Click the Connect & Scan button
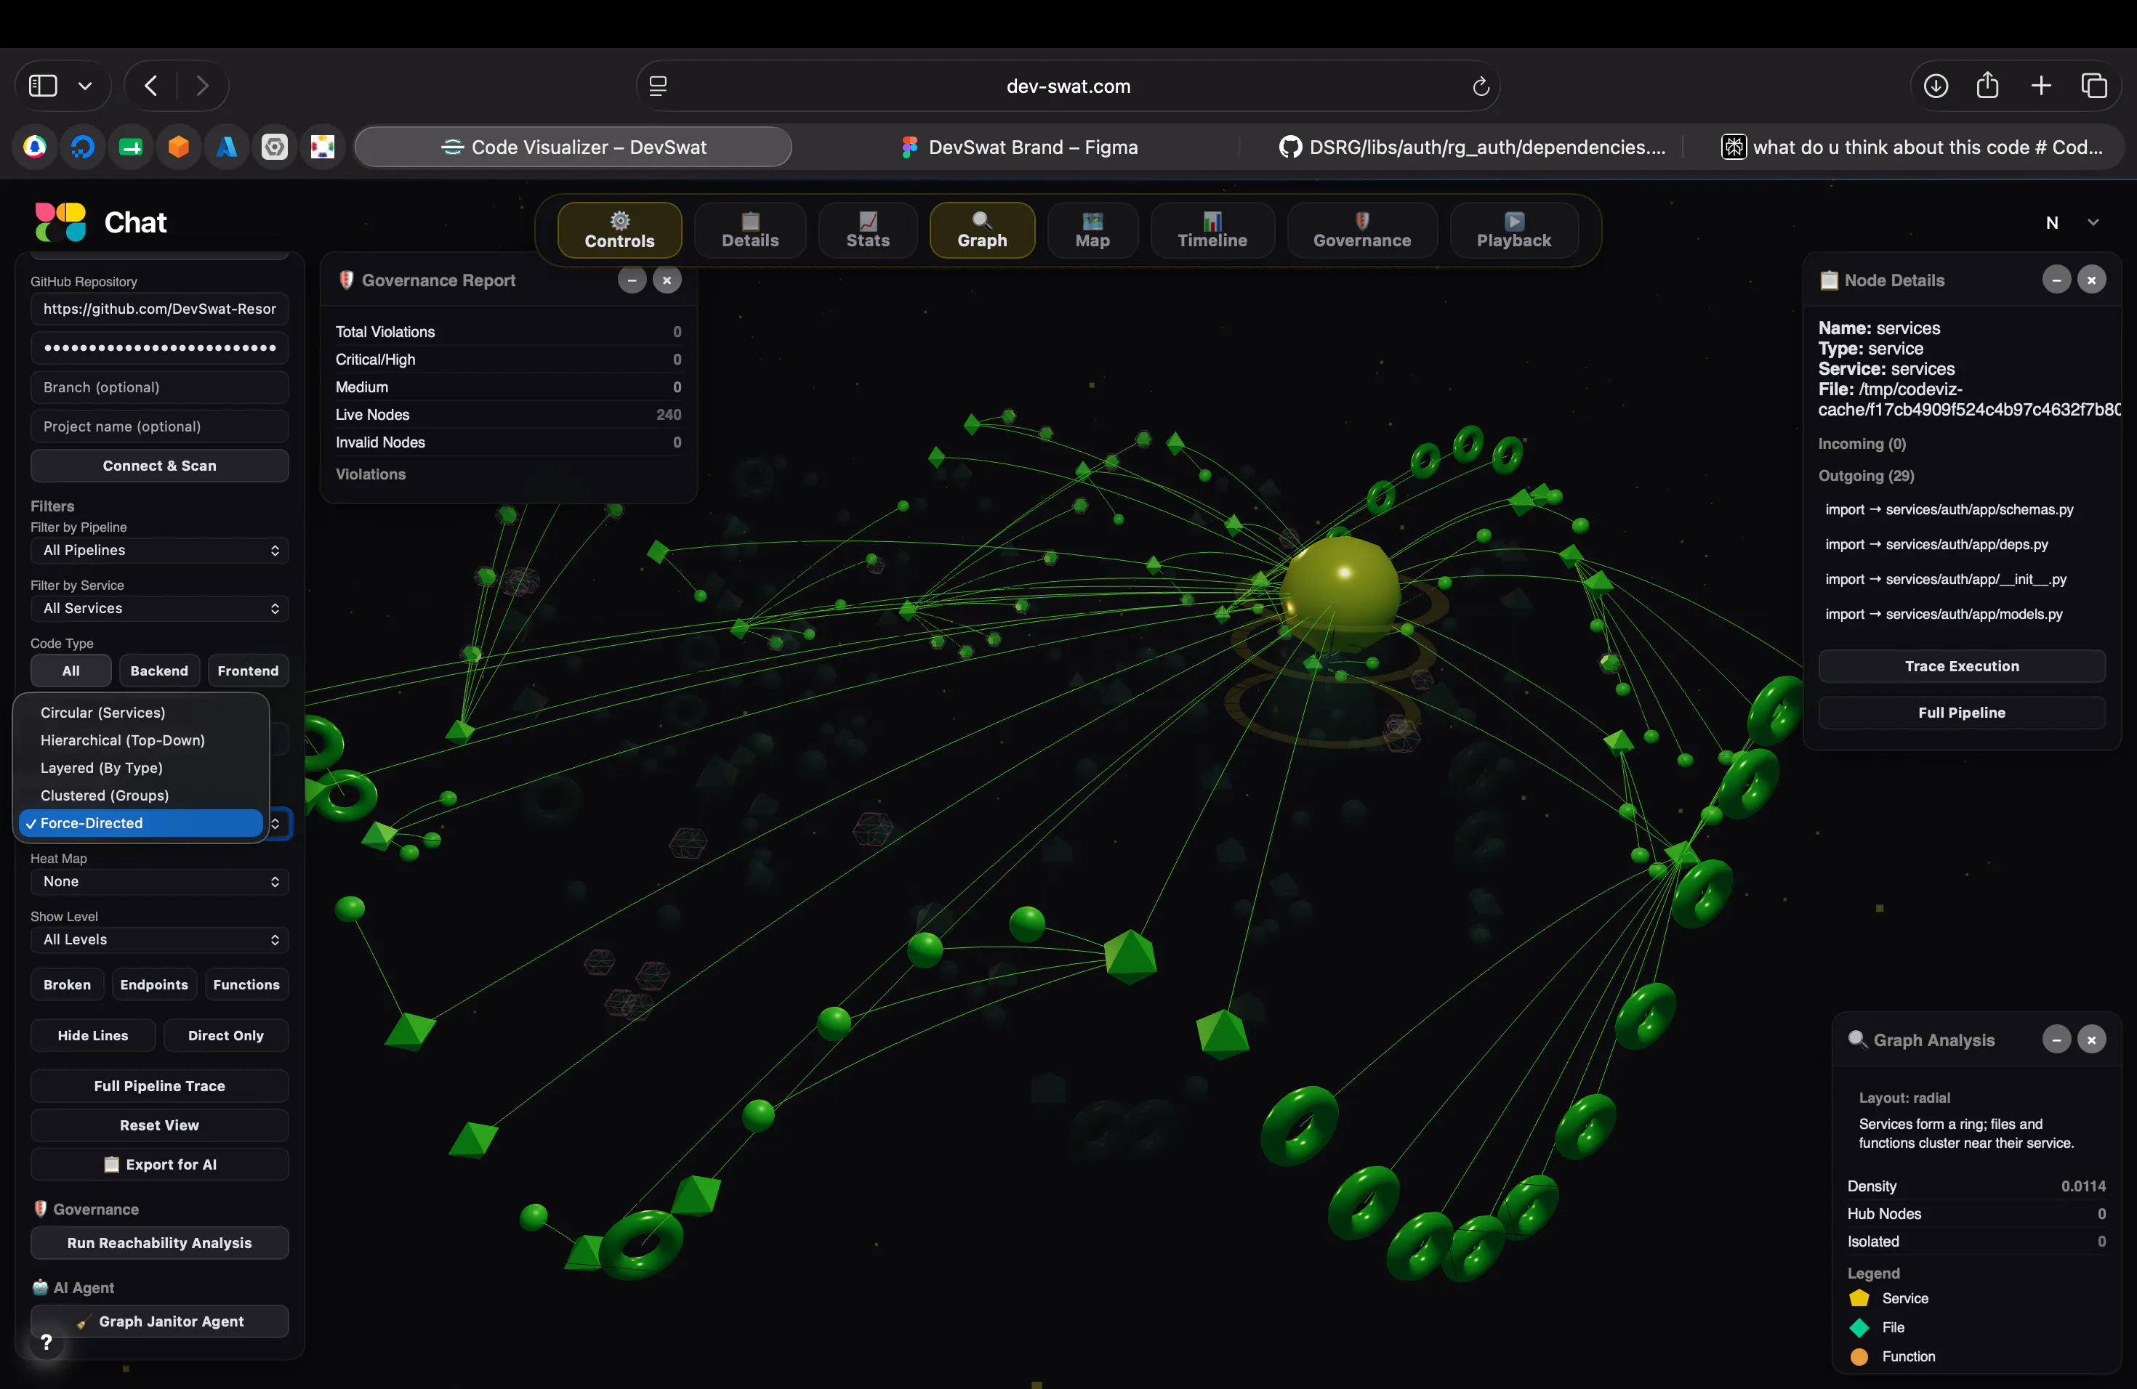 point(160,466)
